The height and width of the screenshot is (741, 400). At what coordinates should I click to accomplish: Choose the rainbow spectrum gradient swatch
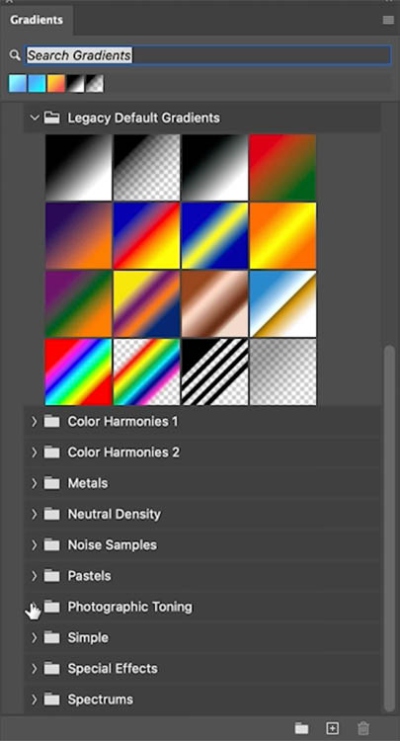click(x=78, y=371)
